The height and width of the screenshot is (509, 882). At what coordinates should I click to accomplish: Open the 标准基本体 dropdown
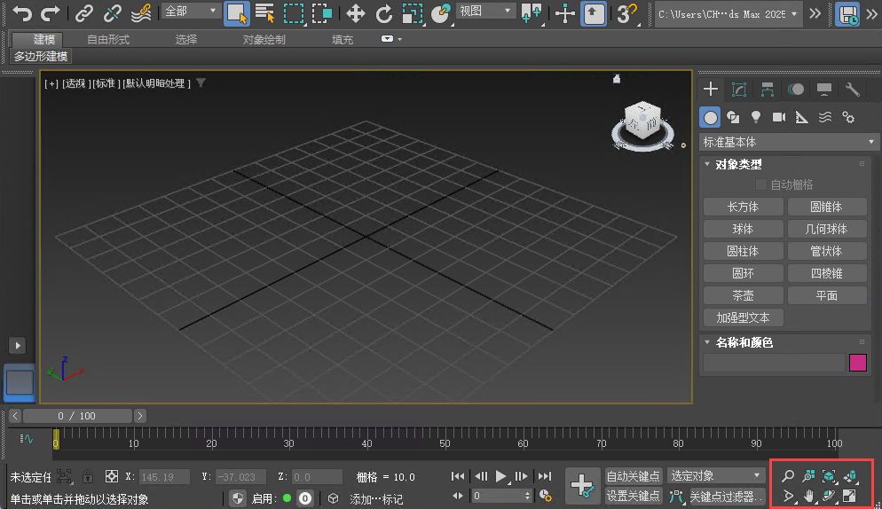[x=789, y=142]
